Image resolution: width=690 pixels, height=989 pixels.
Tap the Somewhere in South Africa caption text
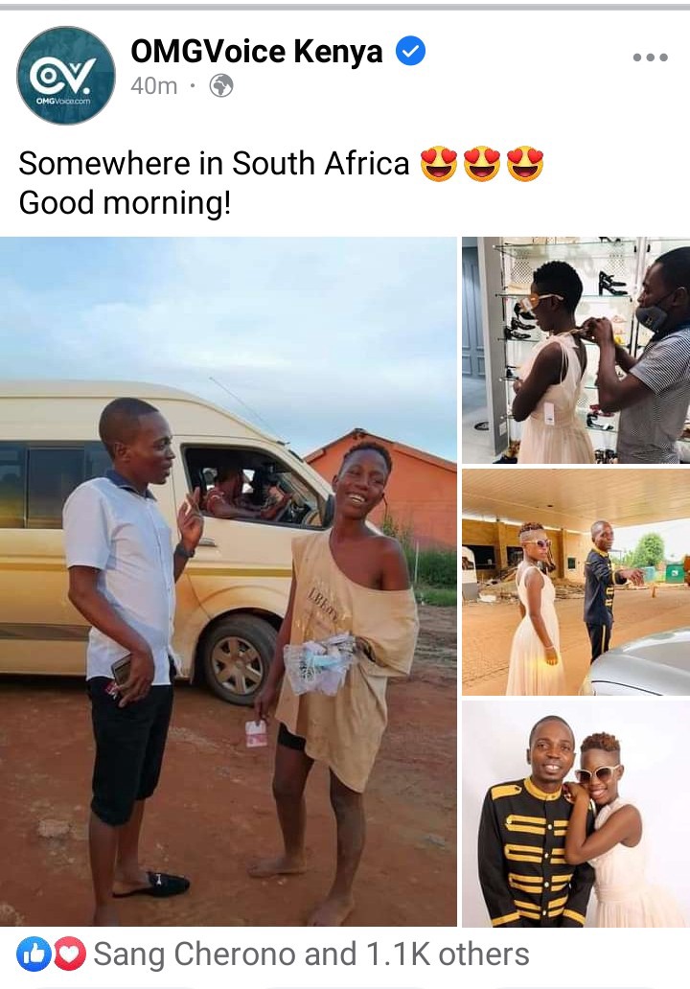tap(214, 164)
